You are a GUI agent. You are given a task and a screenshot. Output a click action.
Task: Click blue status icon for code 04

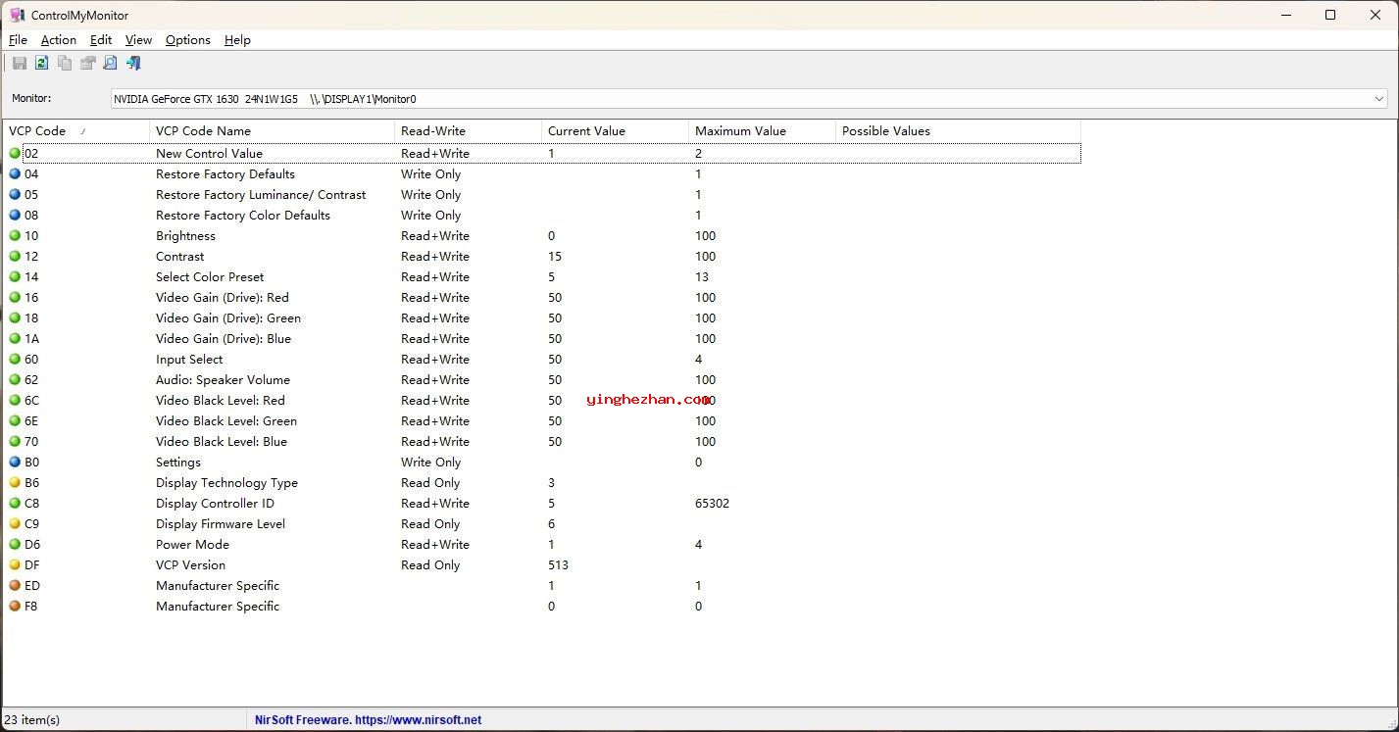pyautogui.click(x=15, y=173)
